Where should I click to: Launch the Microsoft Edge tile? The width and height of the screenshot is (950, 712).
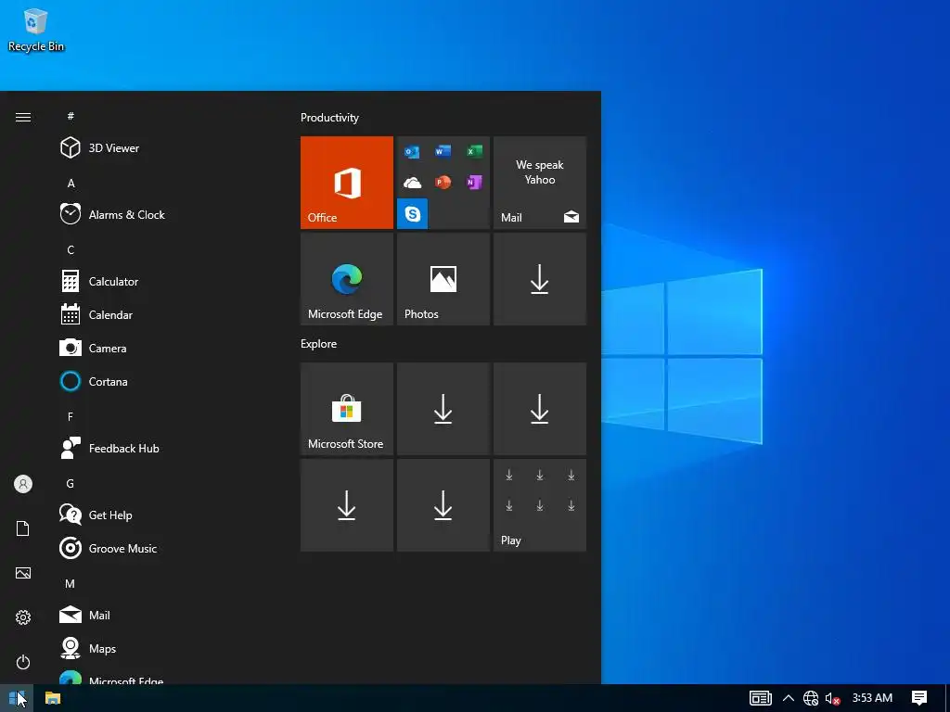point(347,279)
